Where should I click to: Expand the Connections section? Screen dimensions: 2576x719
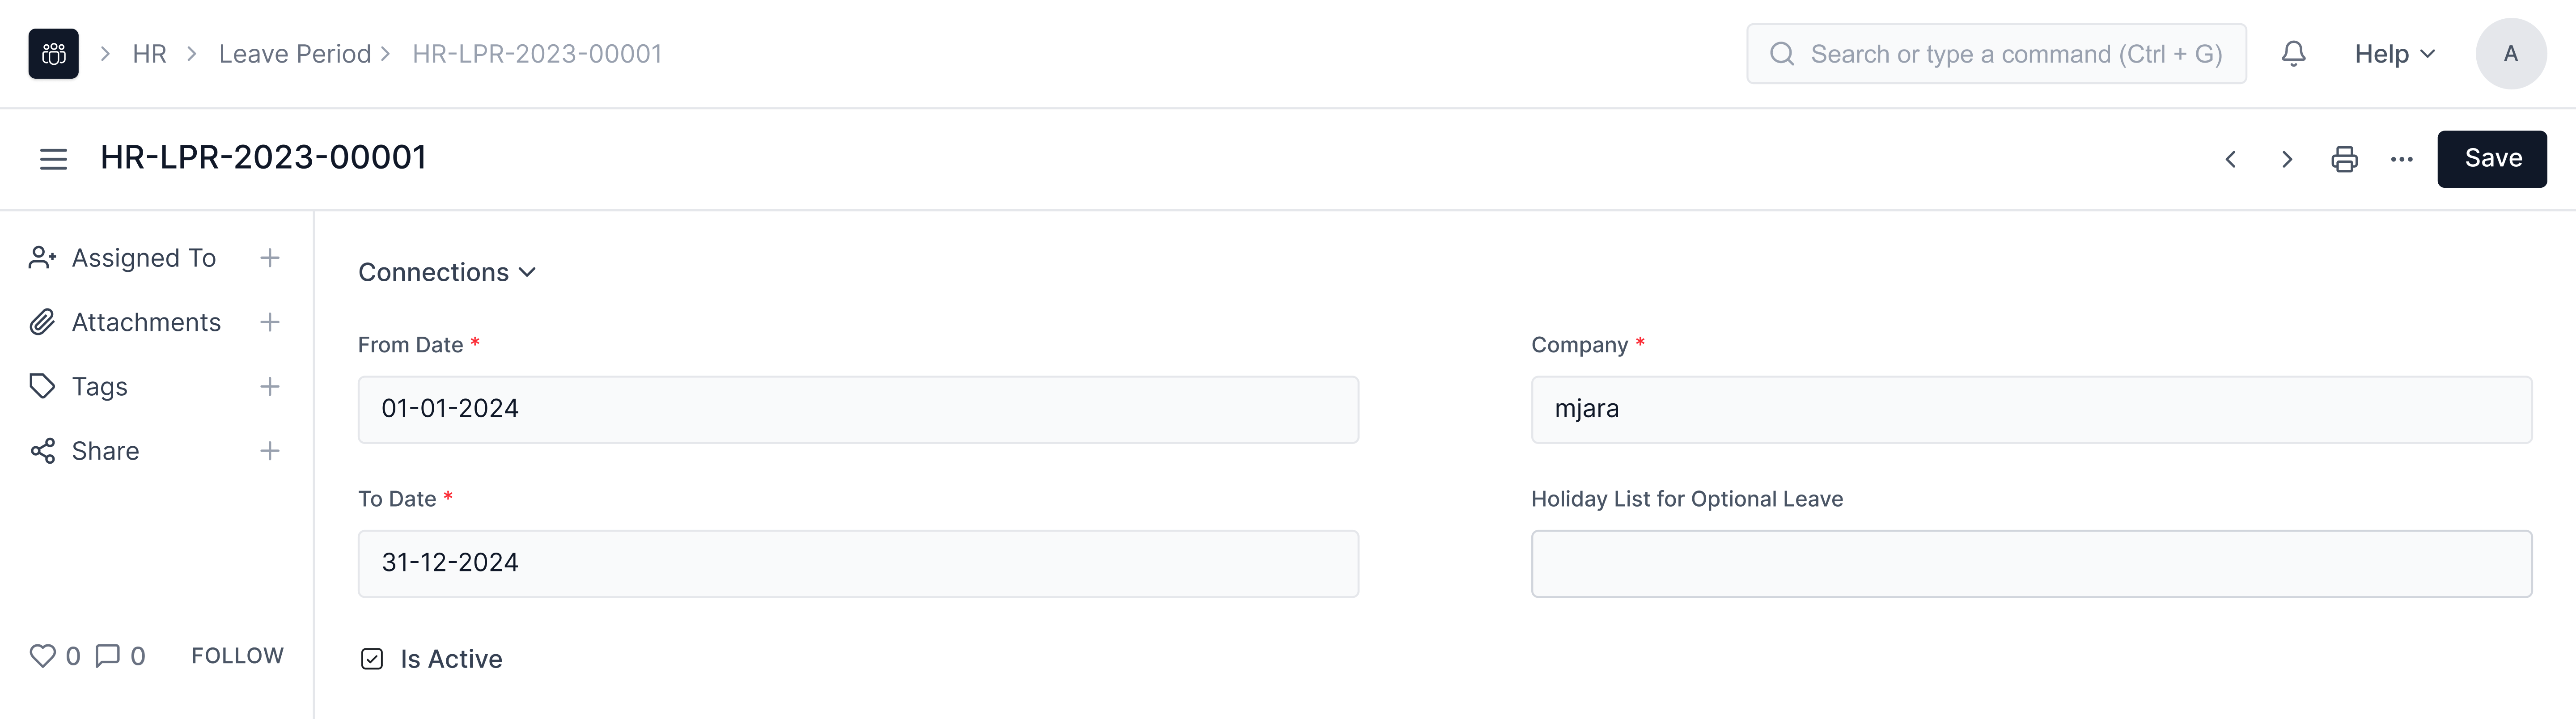point(446,272)
